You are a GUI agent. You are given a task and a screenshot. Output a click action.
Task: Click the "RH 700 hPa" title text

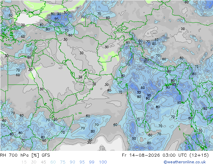tap(14, 155)
